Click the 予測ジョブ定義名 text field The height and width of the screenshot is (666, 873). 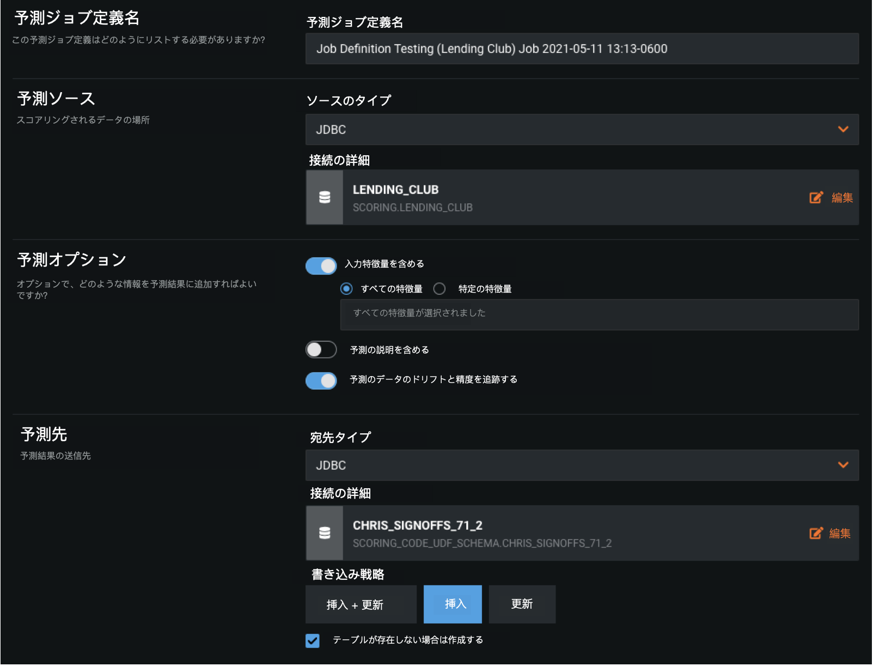pyautogui.click(x=582, y=49)
